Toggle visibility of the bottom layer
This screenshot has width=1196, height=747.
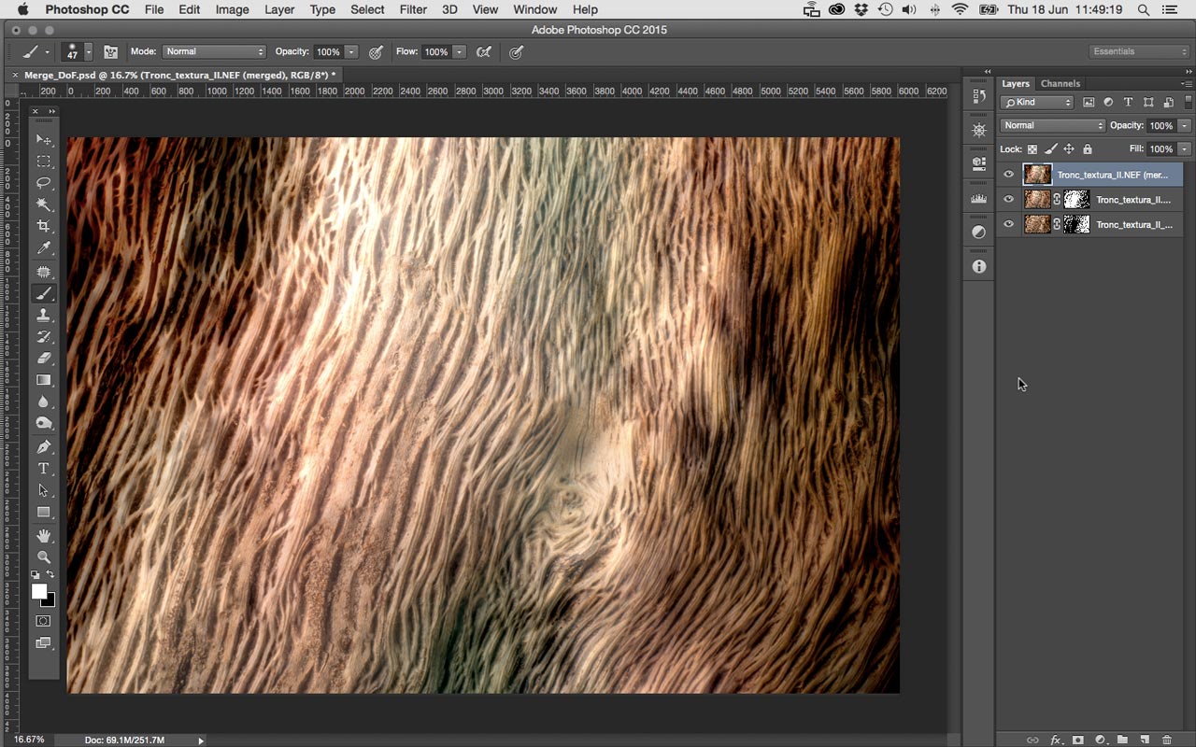pyautogui.click(x=1008, y=224)
